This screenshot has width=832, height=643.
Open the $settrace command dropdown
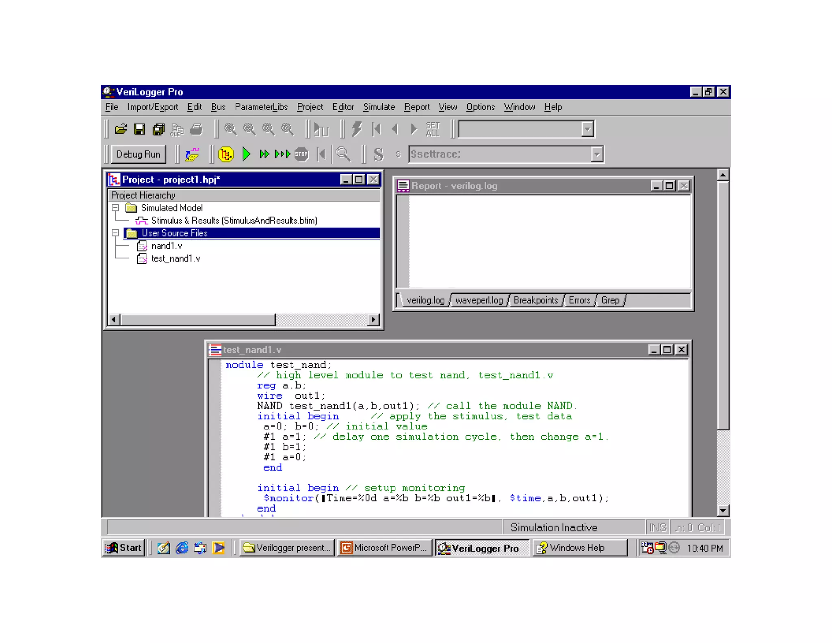click(x=596, y=154)
